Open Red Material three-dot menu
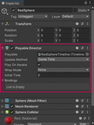Image resolution: width=94 pixels, height=125 pixels. (x=89, y=118)
